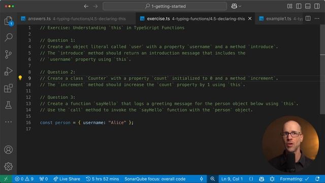
Task: Open the Run and Debug view
Action: pyautogui.click(x=8, y=71)
